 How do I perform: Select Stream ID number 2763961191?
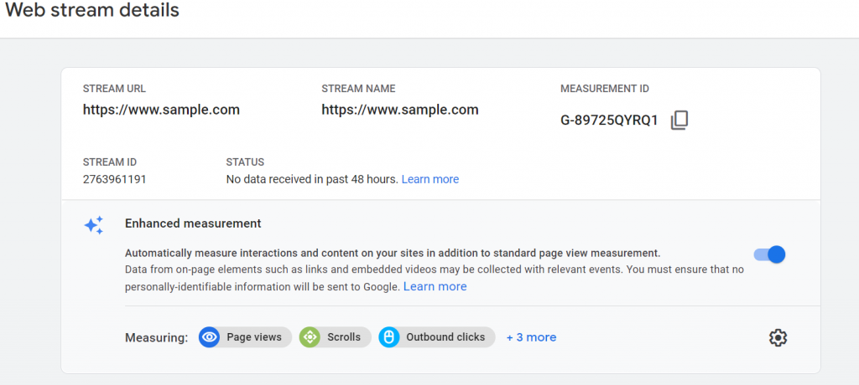(114, 179)
